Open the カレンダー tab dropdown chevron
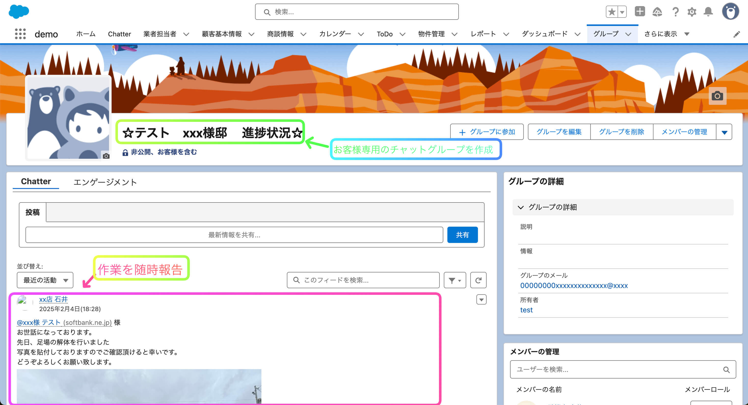The height and width of the screenshot is (405, 748). tap(361, 34)
